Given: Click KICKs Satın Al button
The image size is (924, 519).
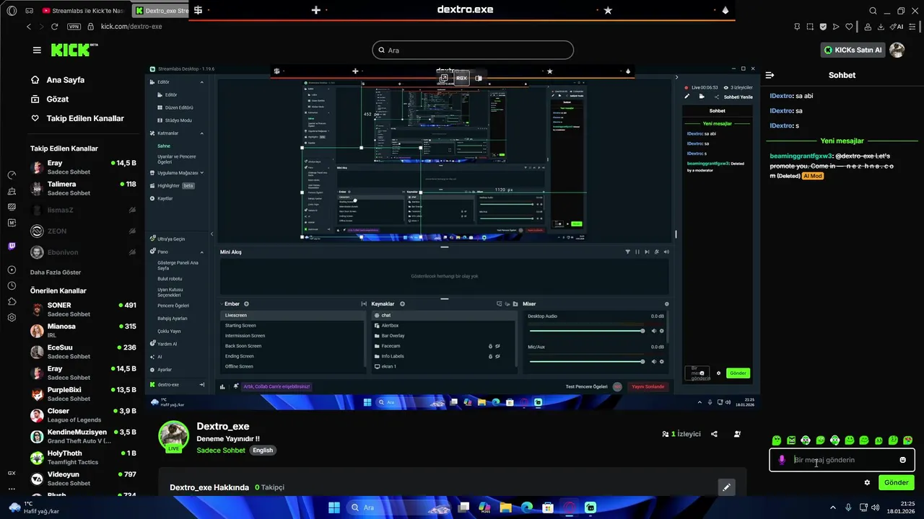Looking at the screenshot, I should coord(853,50).
